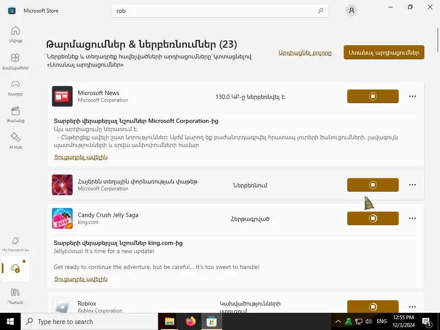This screenshot has width=440, height=330.
Task: Stop the Microsoft News download
Action: (x=373, y=96)
